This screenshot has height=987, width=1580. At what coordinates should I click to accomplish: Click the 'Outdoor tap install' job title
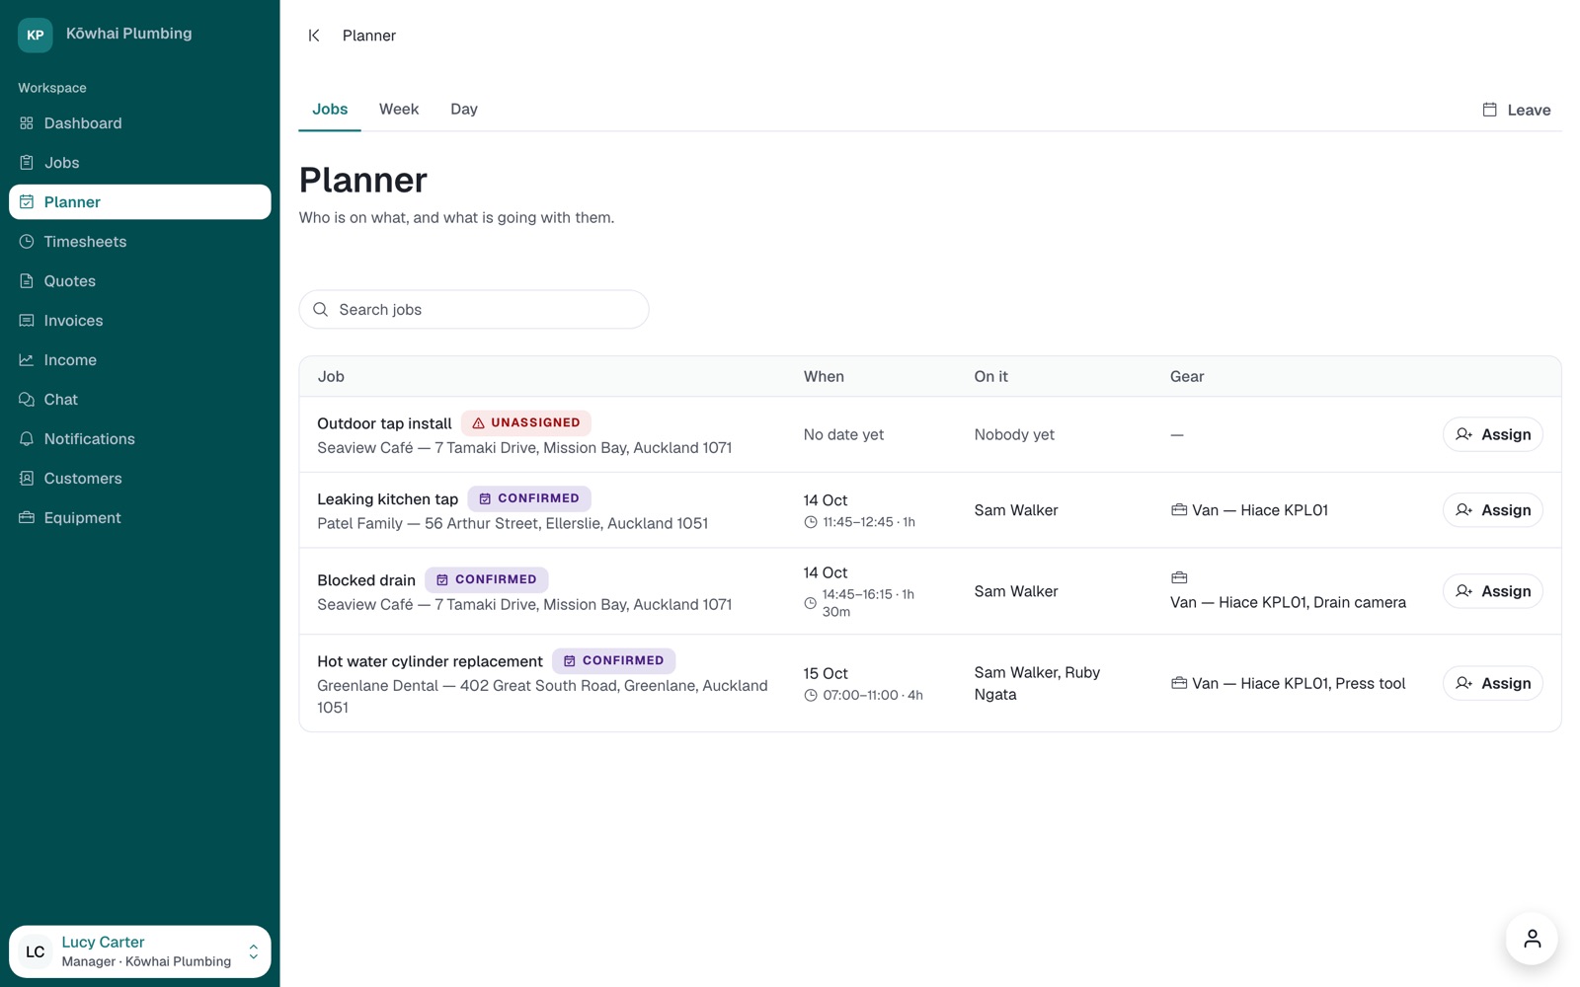(x=384, y=423)
